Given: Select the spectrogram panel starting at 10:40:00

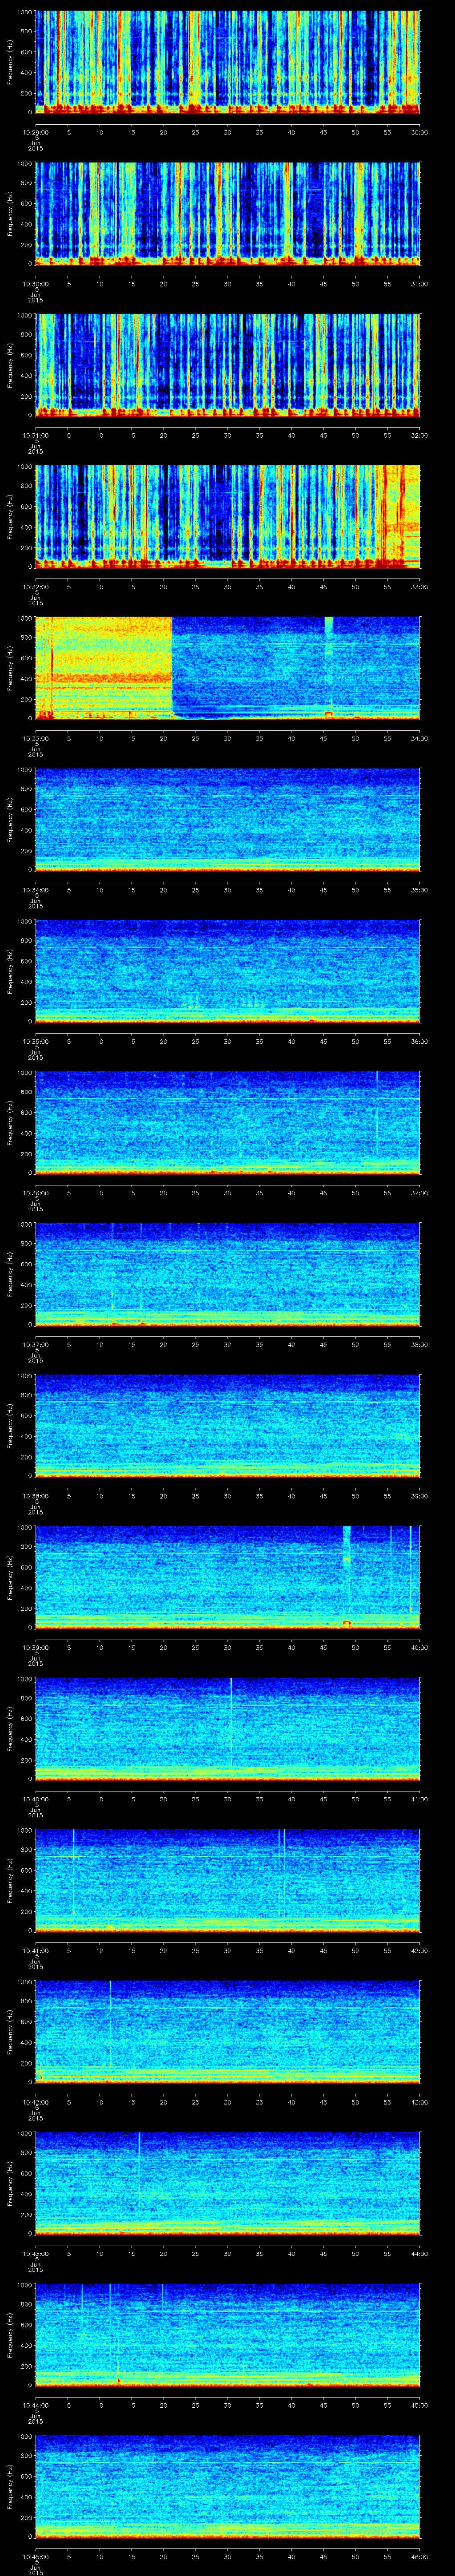Looking at the screenshot, I should 228,1728.
